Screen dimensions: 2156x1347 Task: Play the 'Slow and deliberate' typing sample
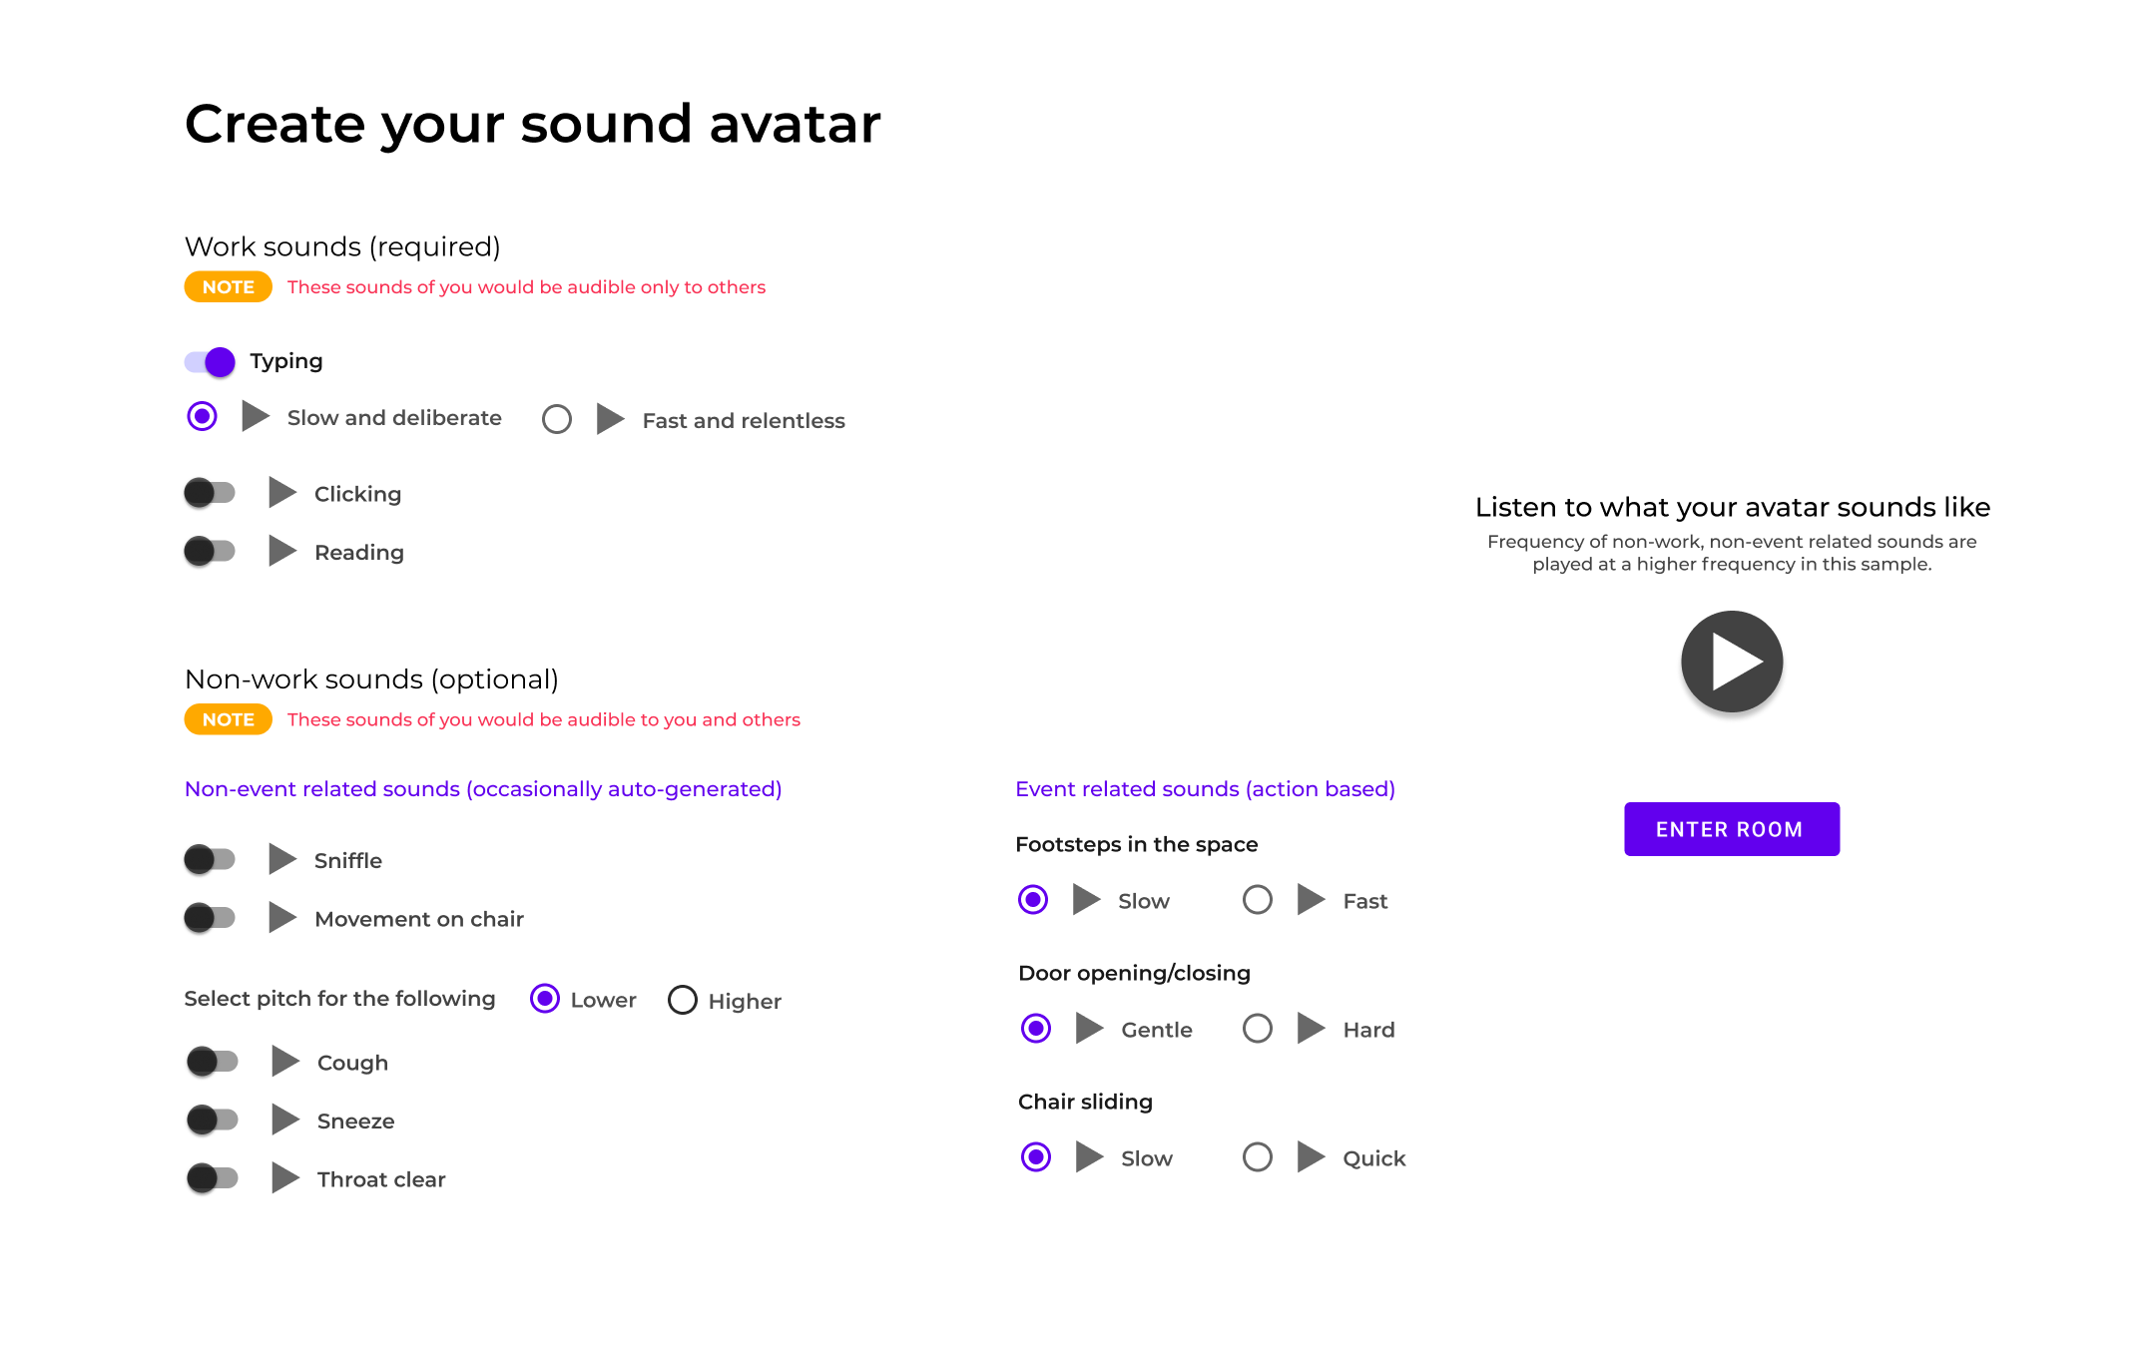click(x=257, y=417)
